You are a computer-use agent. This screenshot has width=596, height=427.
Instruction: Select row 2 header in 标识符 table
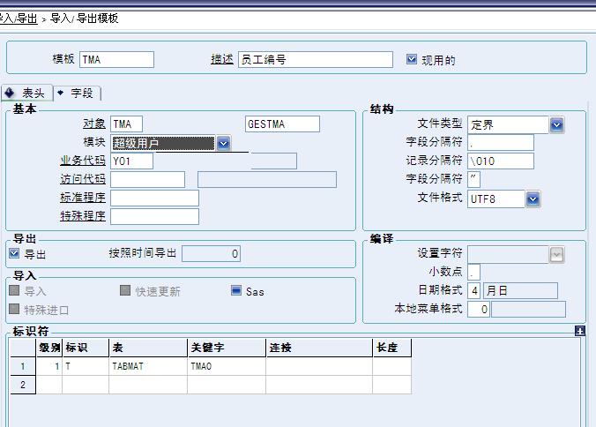(22, 385)
